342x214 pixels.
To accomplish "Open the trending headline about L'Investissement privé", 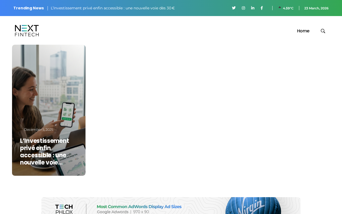I will click(113, 8).
